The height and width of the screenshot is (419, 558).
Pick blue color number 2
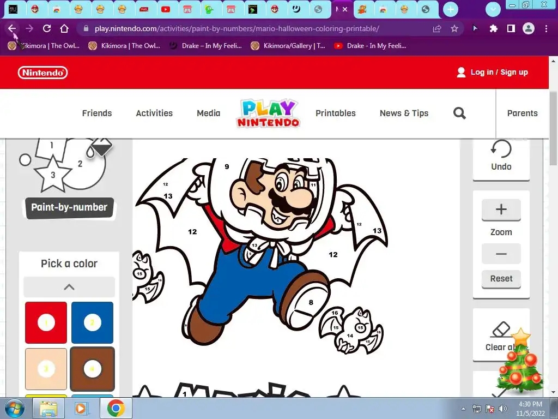[92, 323]
